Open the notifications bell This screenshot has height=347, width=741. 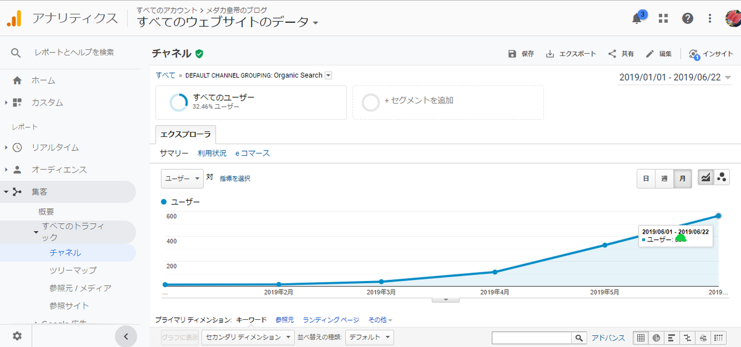click(637, 18)
